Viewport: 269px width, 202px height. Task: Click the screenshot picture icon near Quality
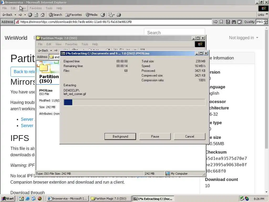click(228, 22)
